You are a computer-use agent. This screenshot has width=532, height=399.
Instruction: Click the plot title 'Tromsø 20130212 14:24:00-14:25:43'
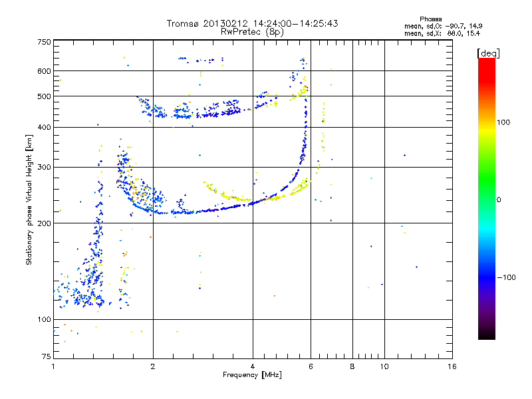point(252,23)
